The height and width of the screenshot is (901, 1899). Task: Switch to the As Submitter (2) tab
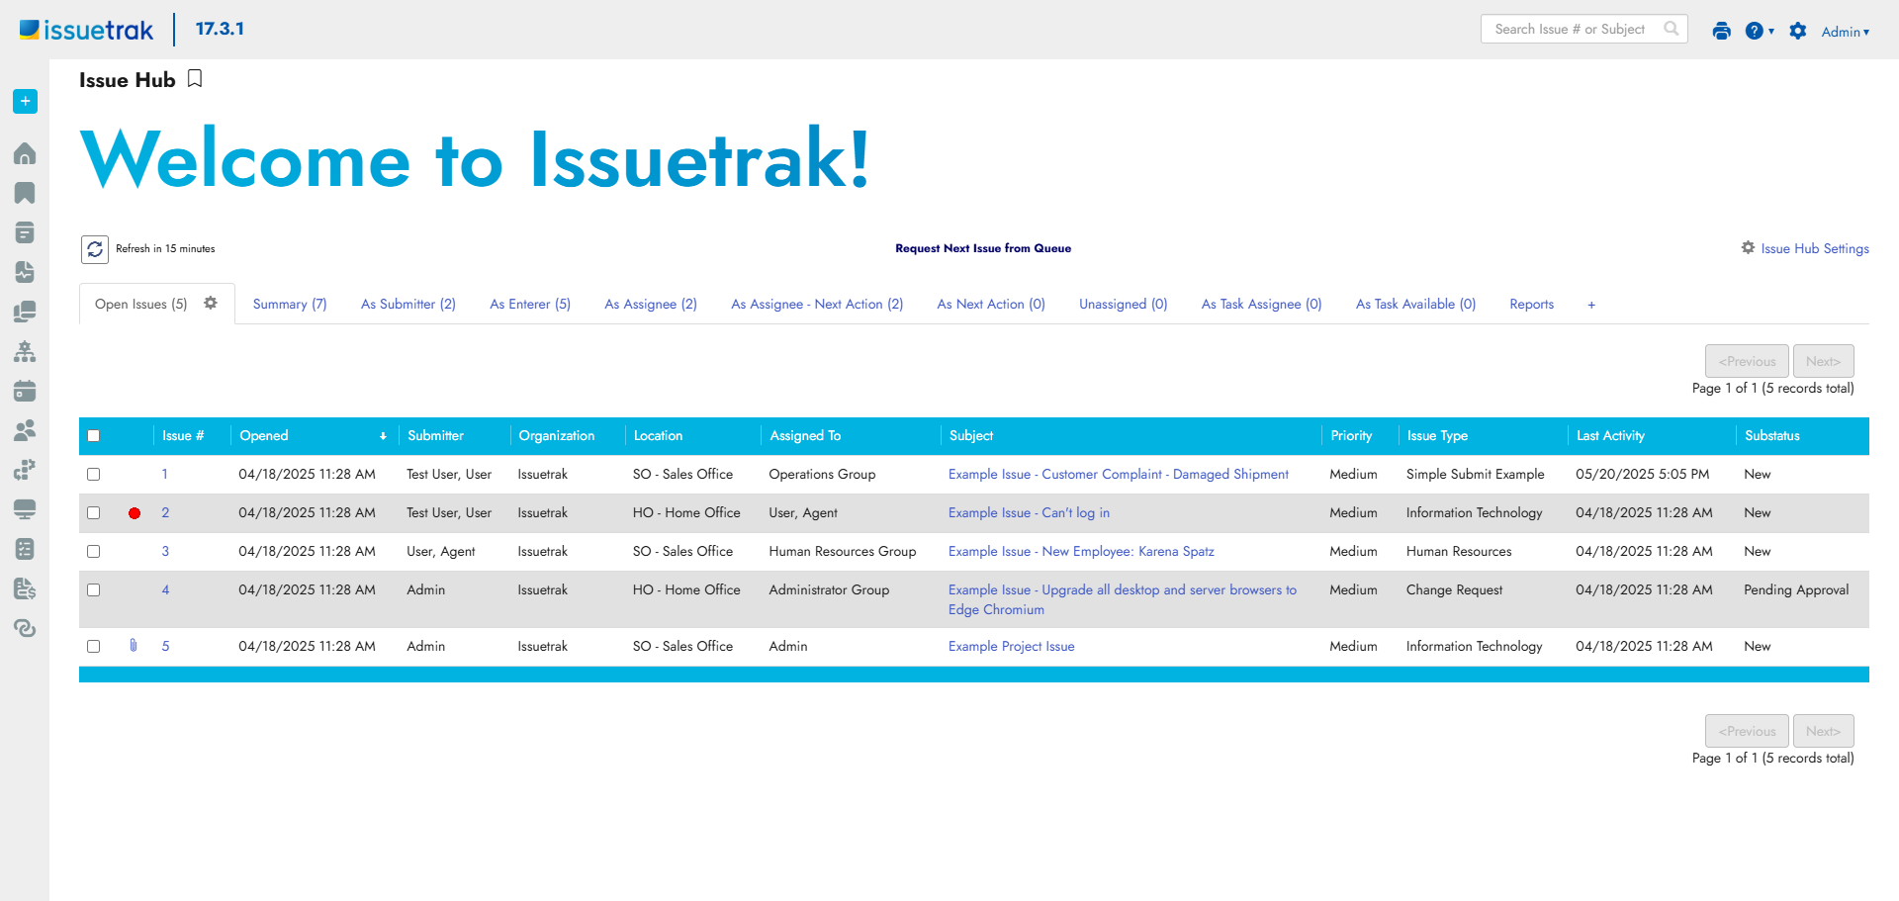(408, 304)
